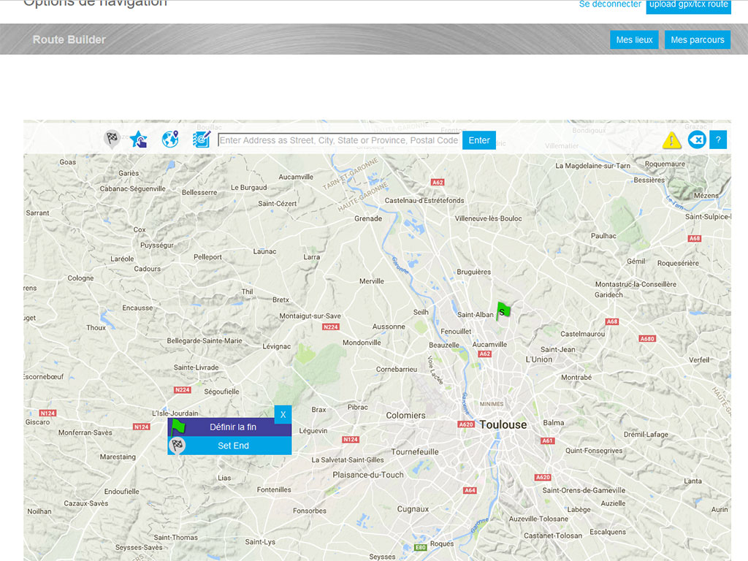Click the A64 road shield
748x561 pixels.
[x=470, y=490]
